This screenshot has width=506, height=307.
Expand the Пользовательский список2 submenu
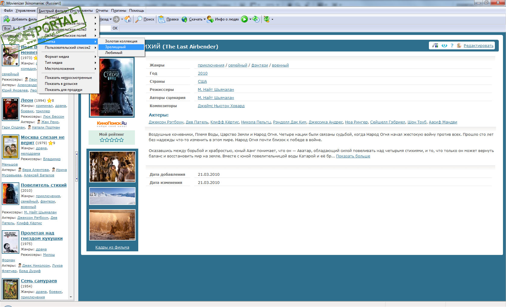pyautogui.click(x=68, y=48)
